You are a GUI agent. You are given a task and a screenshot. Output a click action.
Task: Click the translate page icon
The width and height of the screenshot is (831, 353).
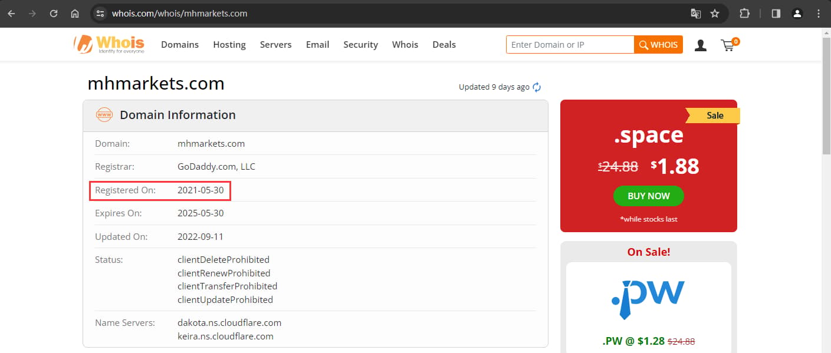(x=696, y=14)
